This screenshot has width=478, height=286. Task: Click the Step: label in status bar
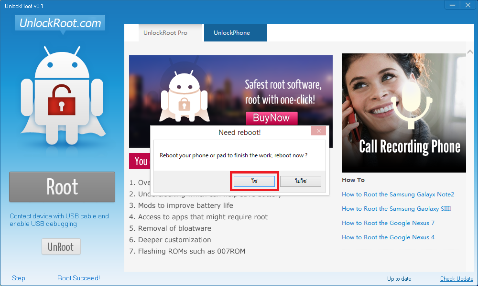pyautogui.click(x=19, y=278)
